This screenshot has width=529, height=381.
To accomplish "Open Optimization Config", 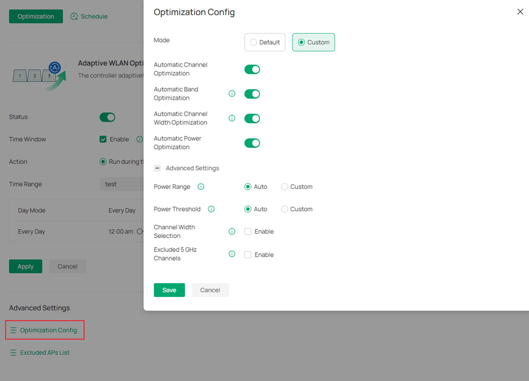I will [x=49, y=330].
